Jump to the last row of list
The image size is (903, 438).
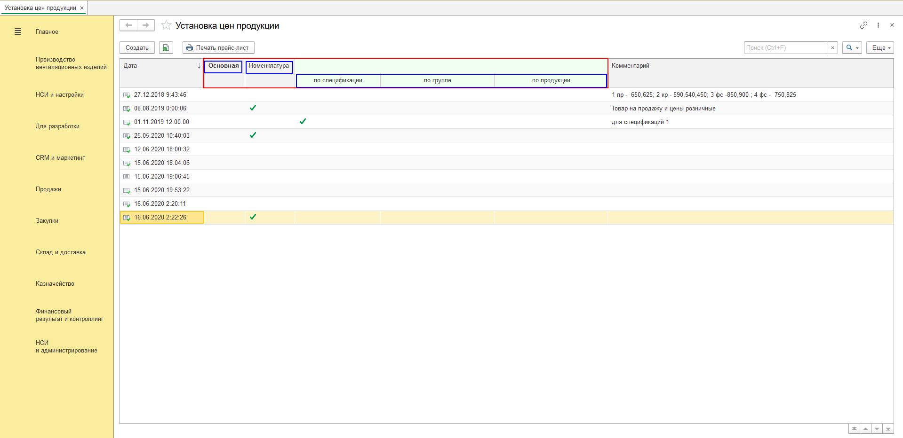888,429
